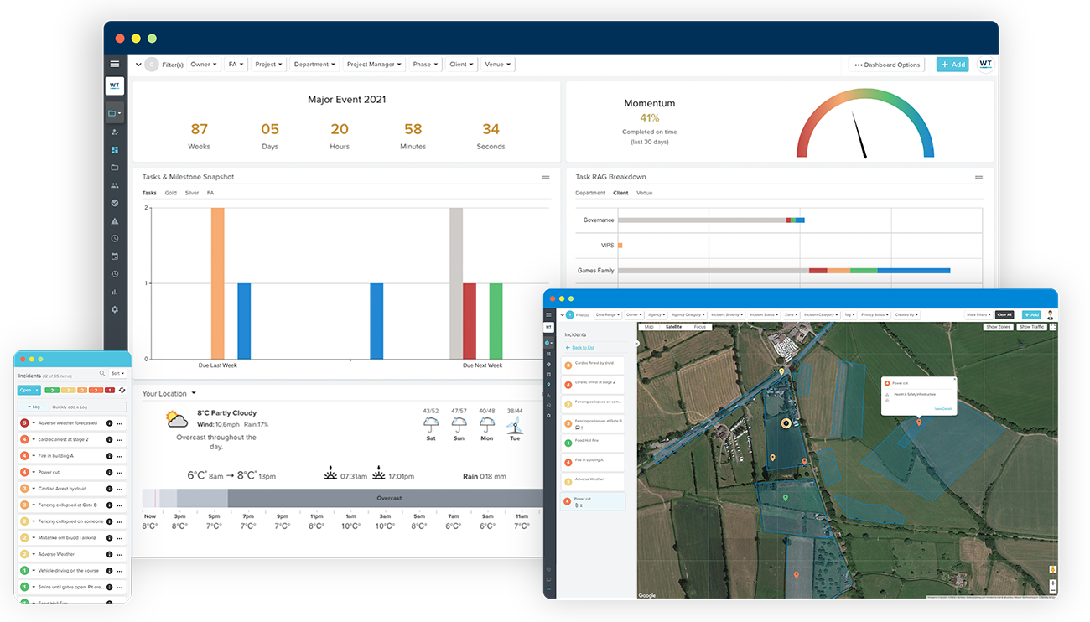Click the WT logo tile in dashboard sidebar
Viewport: 1090px width, 622px height.
[x=115, y=86]
